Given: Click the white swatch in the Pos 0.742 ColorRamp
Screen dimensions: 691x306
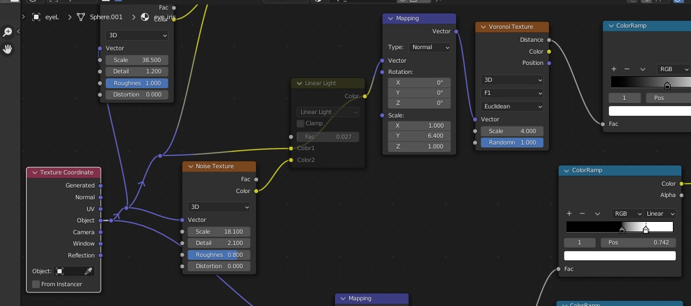Looking at the screenshot, I should pos(620,256).
